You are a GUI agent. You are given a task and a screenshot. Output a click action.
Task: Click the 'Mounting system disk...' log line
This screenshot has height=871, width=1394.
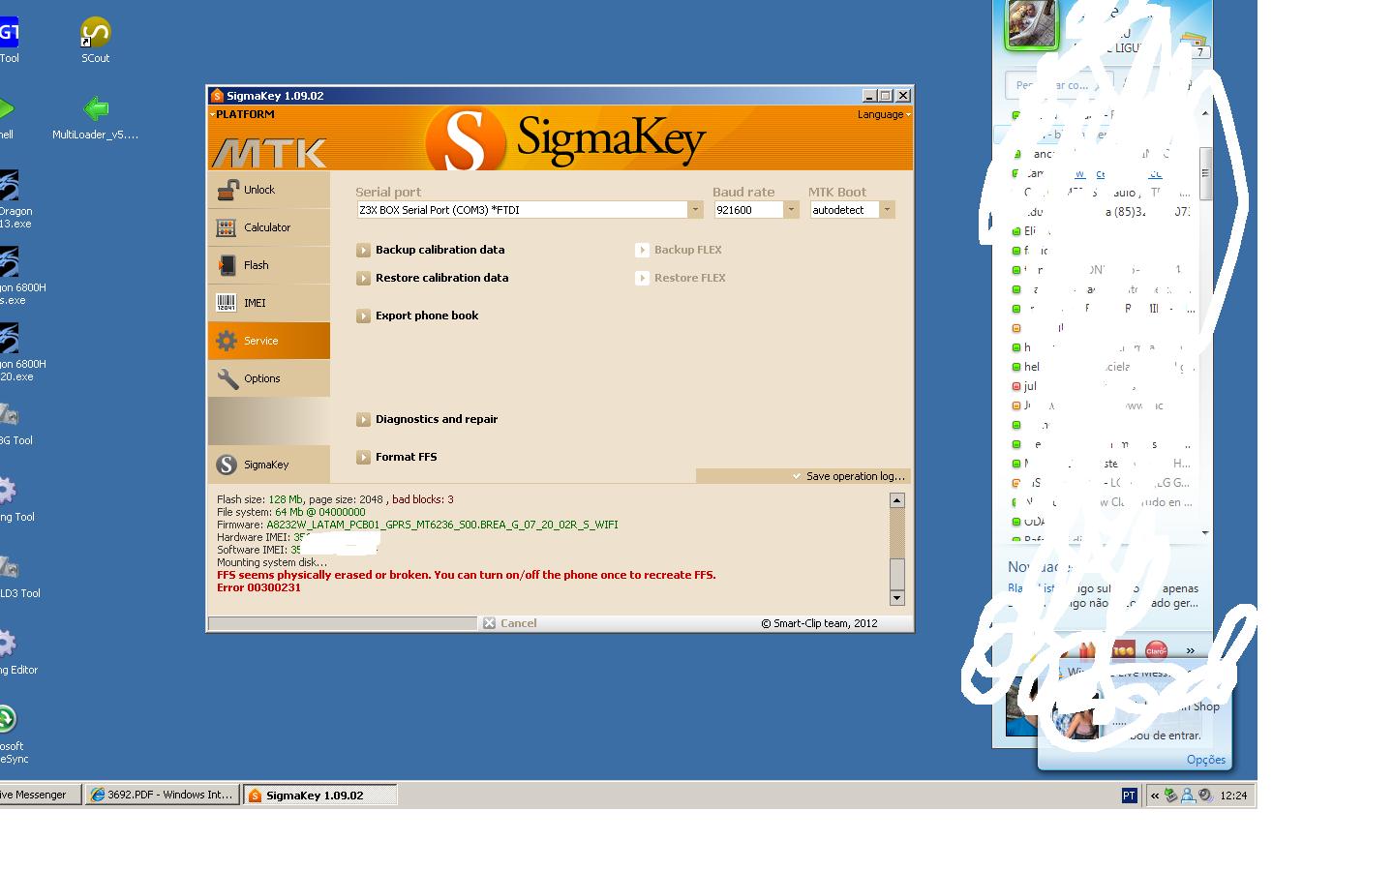272,562
